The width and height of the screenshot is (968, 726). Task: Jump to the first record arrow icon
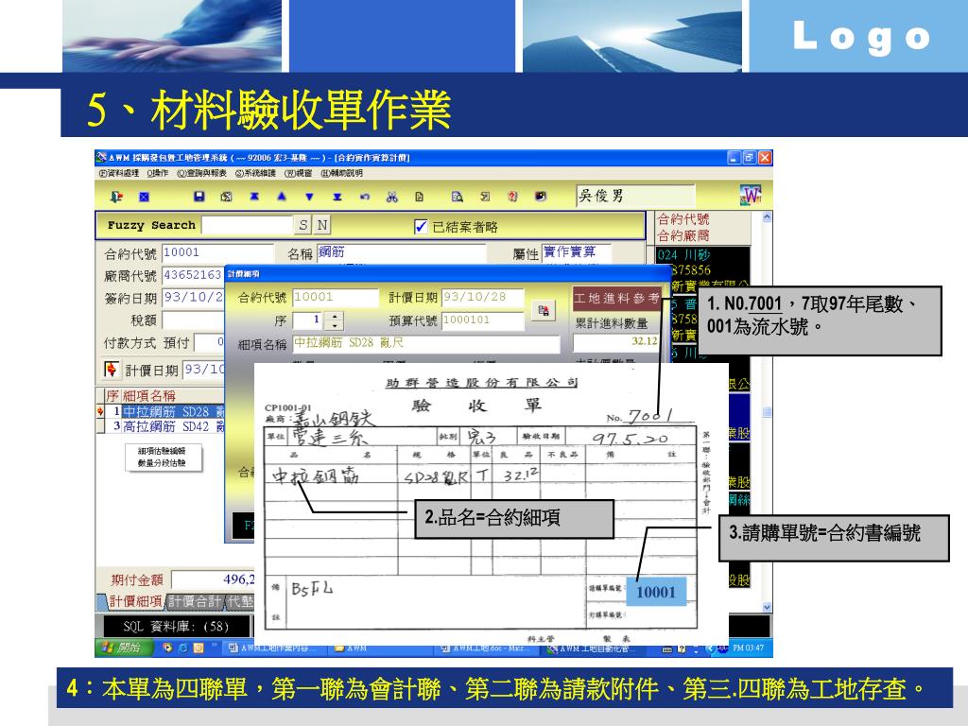(x=253, y=197)
